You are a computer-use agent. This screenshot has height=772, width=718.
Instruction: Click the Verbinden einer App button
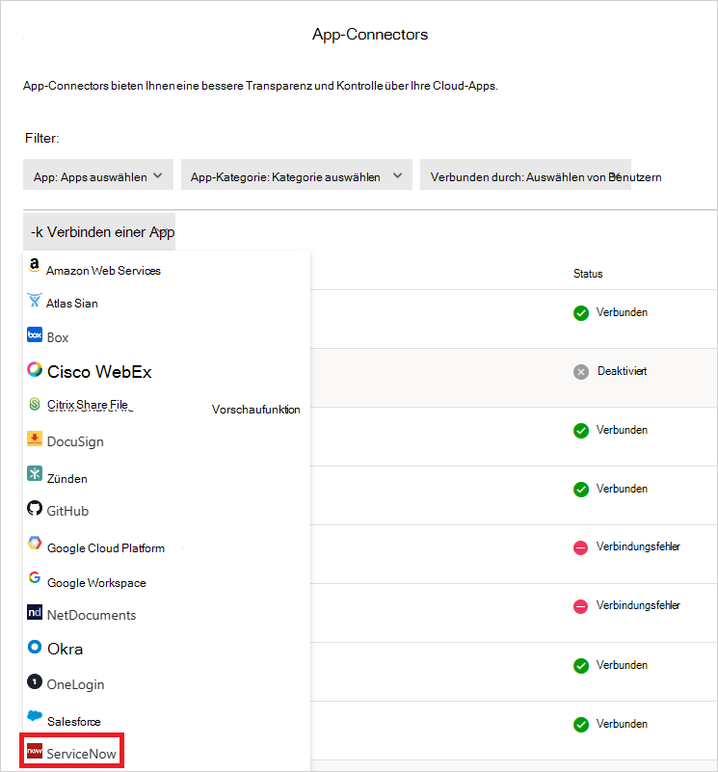point(99,232)
